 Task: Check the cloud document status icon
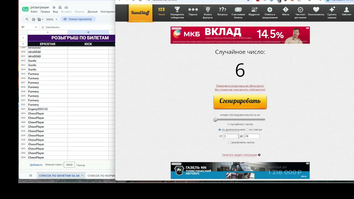coord(66,7)
